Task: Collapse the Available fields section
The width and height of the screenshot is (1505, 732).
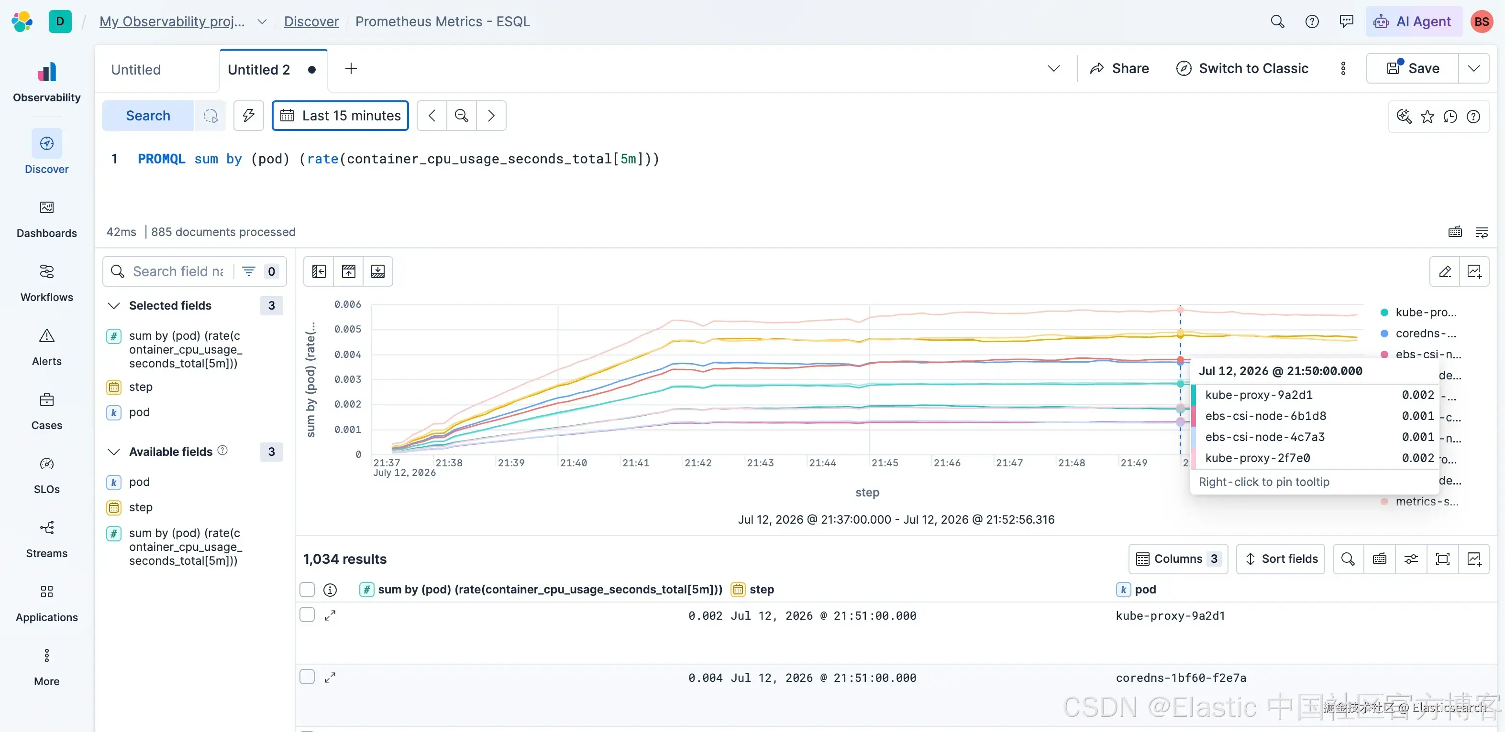Action: tap(114, 452)
